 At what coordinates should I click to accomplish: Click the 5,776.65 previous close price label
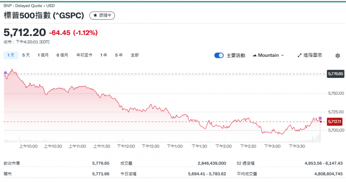[335, 74]
